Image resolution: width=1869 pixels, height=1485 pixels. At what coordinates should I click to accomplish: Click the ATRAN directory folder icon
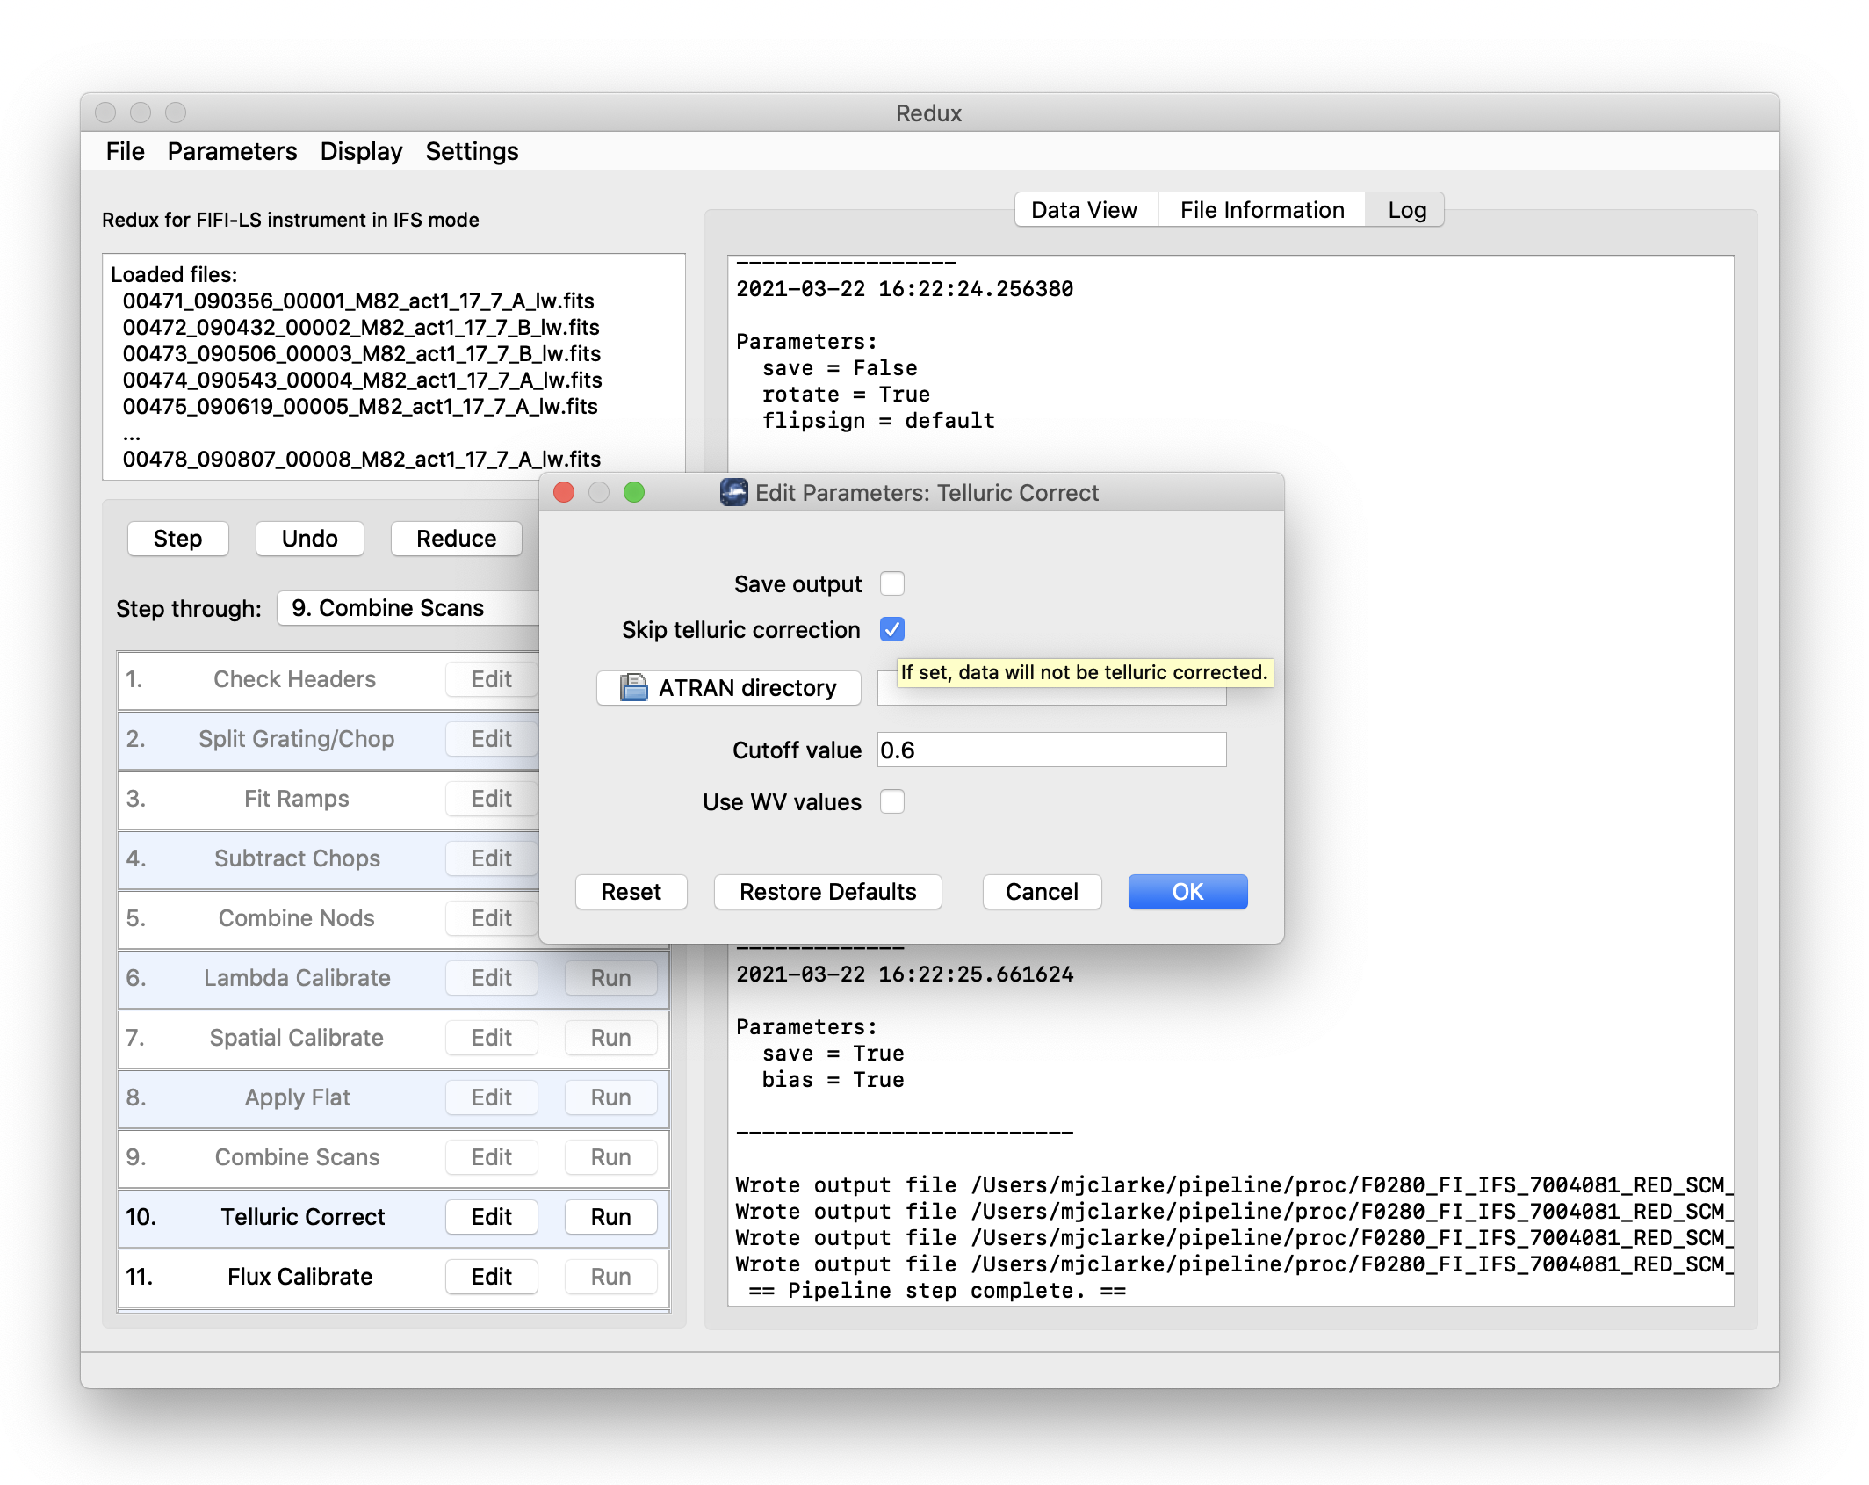pos(634,688)
